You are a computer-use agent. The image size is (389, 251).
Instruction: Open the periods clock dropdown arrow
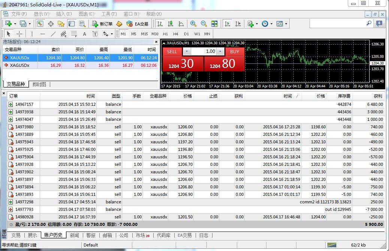(x=271, y=24)
